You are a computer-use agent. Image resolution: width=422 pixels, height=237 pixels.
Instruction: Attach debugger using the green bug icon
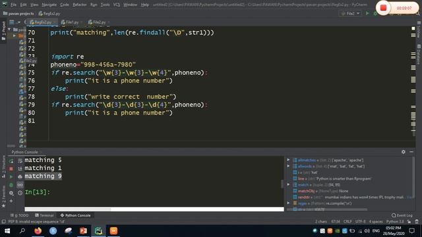click(x=11, y=185)
